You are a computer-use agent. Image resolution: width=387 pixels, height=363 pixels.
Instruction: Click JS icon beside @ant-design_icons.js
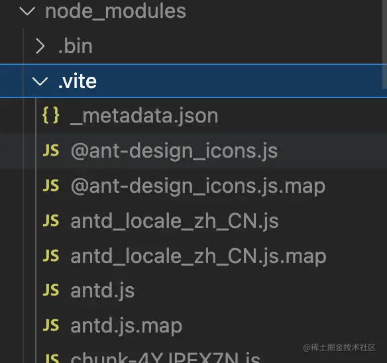pos(51,150)
